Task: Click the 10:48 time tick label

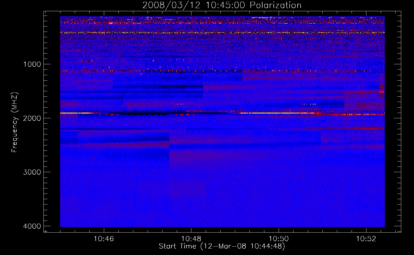Action: coord(191,239)
